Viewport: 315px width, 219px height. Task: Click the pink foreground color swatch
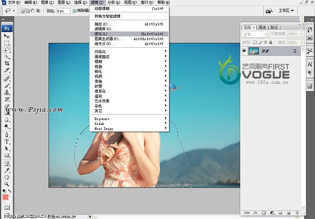pyautogui.click(x=6, y=197)
